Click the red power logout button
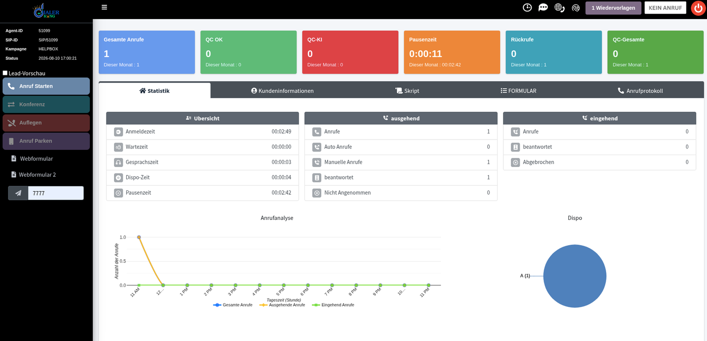The width and height of the screenshot is (707, 341). coord(699,8)
